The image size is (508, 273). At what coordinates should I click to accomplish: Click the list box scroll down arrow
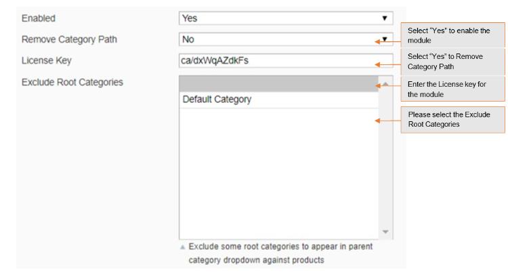pyautogui.click(x=385, y=232)
